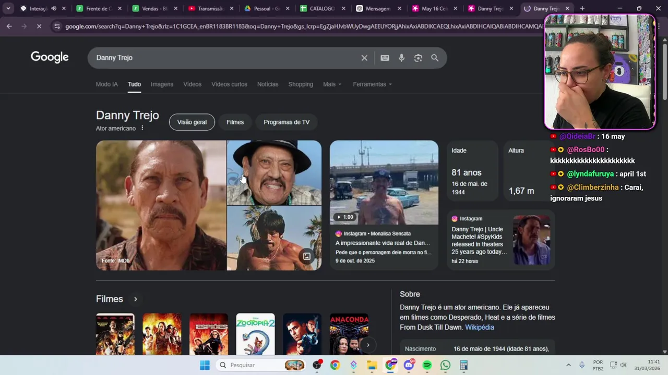This screenshot has width=668, height=375.
Task: Click the browser back arrow
Action: [x=9, y=26]
